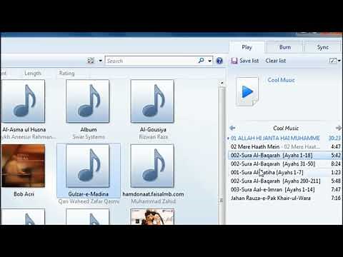Select the Gulzar-e-Madina album thumbnail
The width and height of the screenshot is (343, 257).
click(x=88, y=166)
